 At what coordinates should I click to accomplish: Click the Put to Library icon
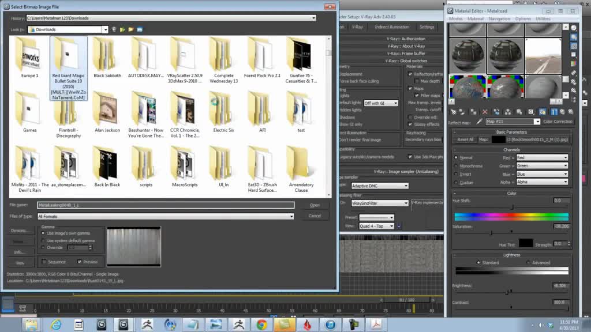click(519, 112)
